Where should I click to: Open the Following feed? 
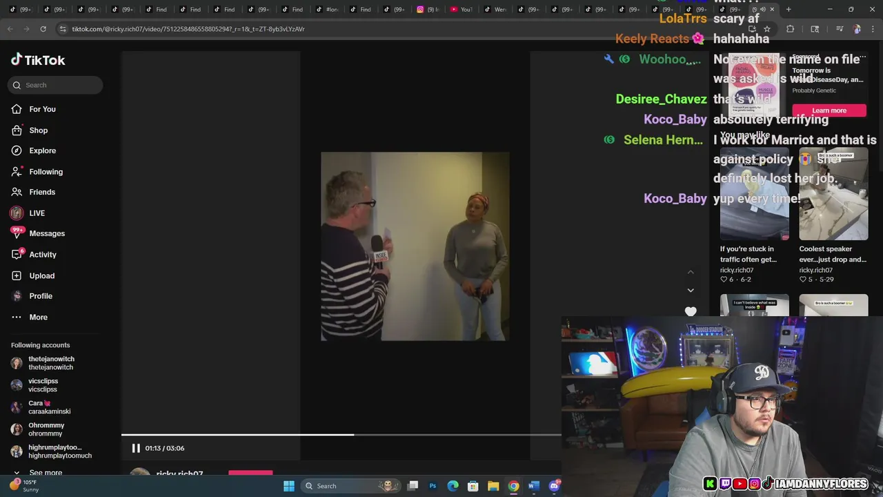pos(37,171)
